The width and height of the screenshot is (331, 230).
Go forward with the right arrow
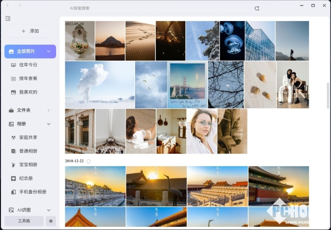point(20,5)
